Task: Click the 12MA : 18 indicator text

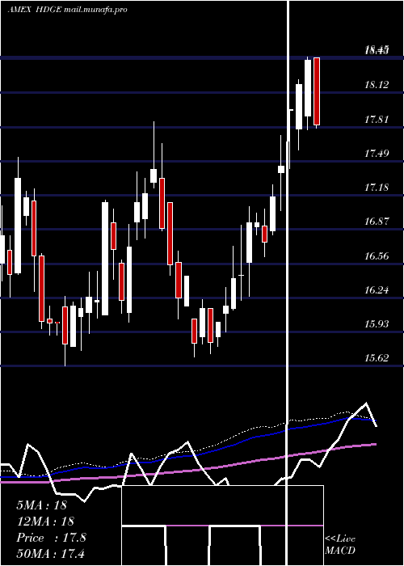Action: tap(45, 522)
